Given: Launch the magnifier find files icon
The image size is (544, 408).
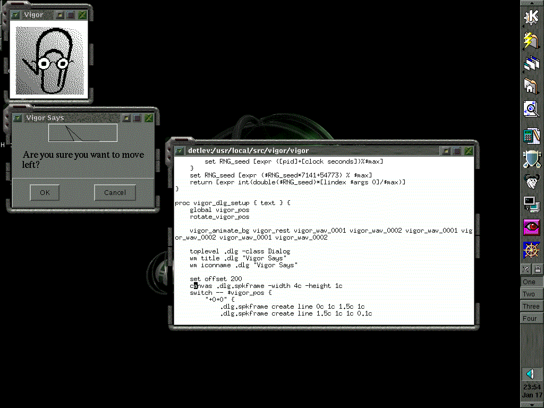Looking at the screenshot, I should click(531, 109).
